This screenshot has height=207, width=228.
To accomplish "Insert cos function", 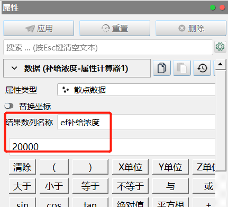I will tap(54, 203).
